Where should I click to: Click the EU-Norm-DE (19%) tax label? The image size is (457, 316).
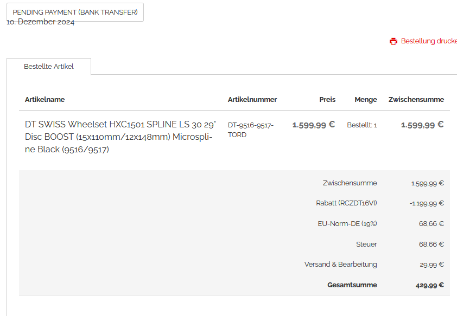coord(347,223)
